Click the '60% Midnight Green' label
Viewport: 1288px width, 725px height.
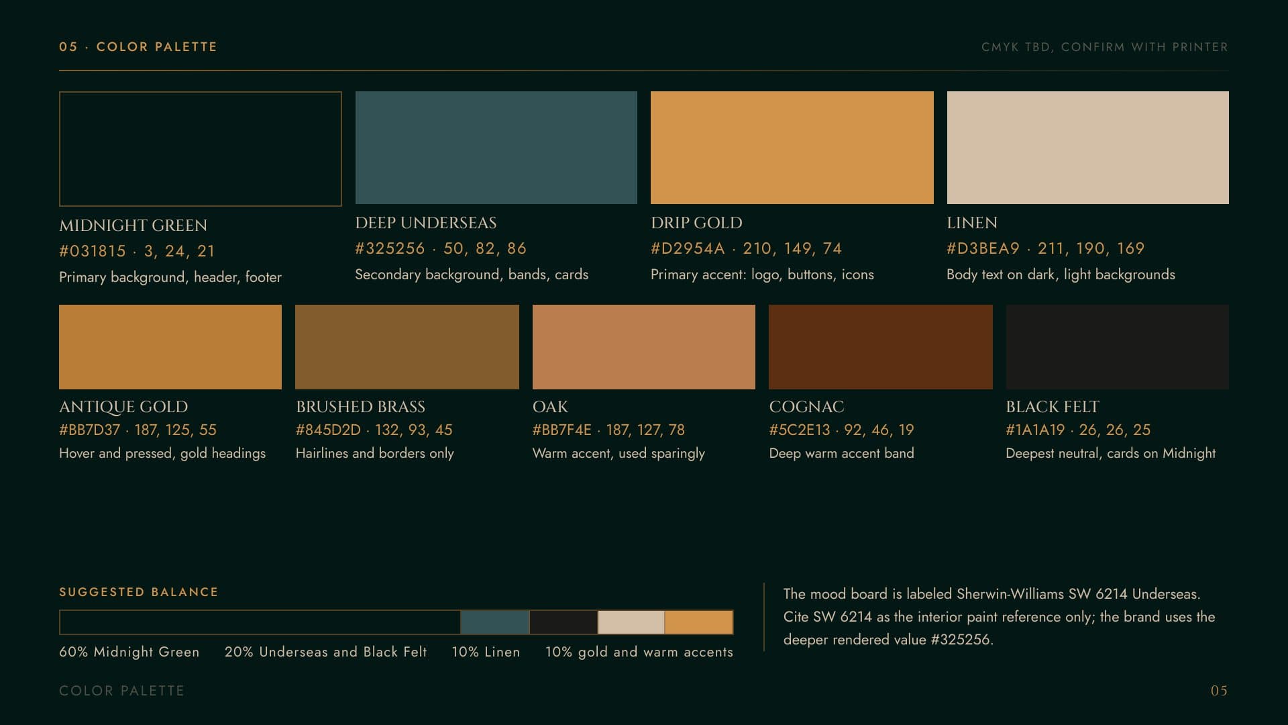[x=129, y=652]
